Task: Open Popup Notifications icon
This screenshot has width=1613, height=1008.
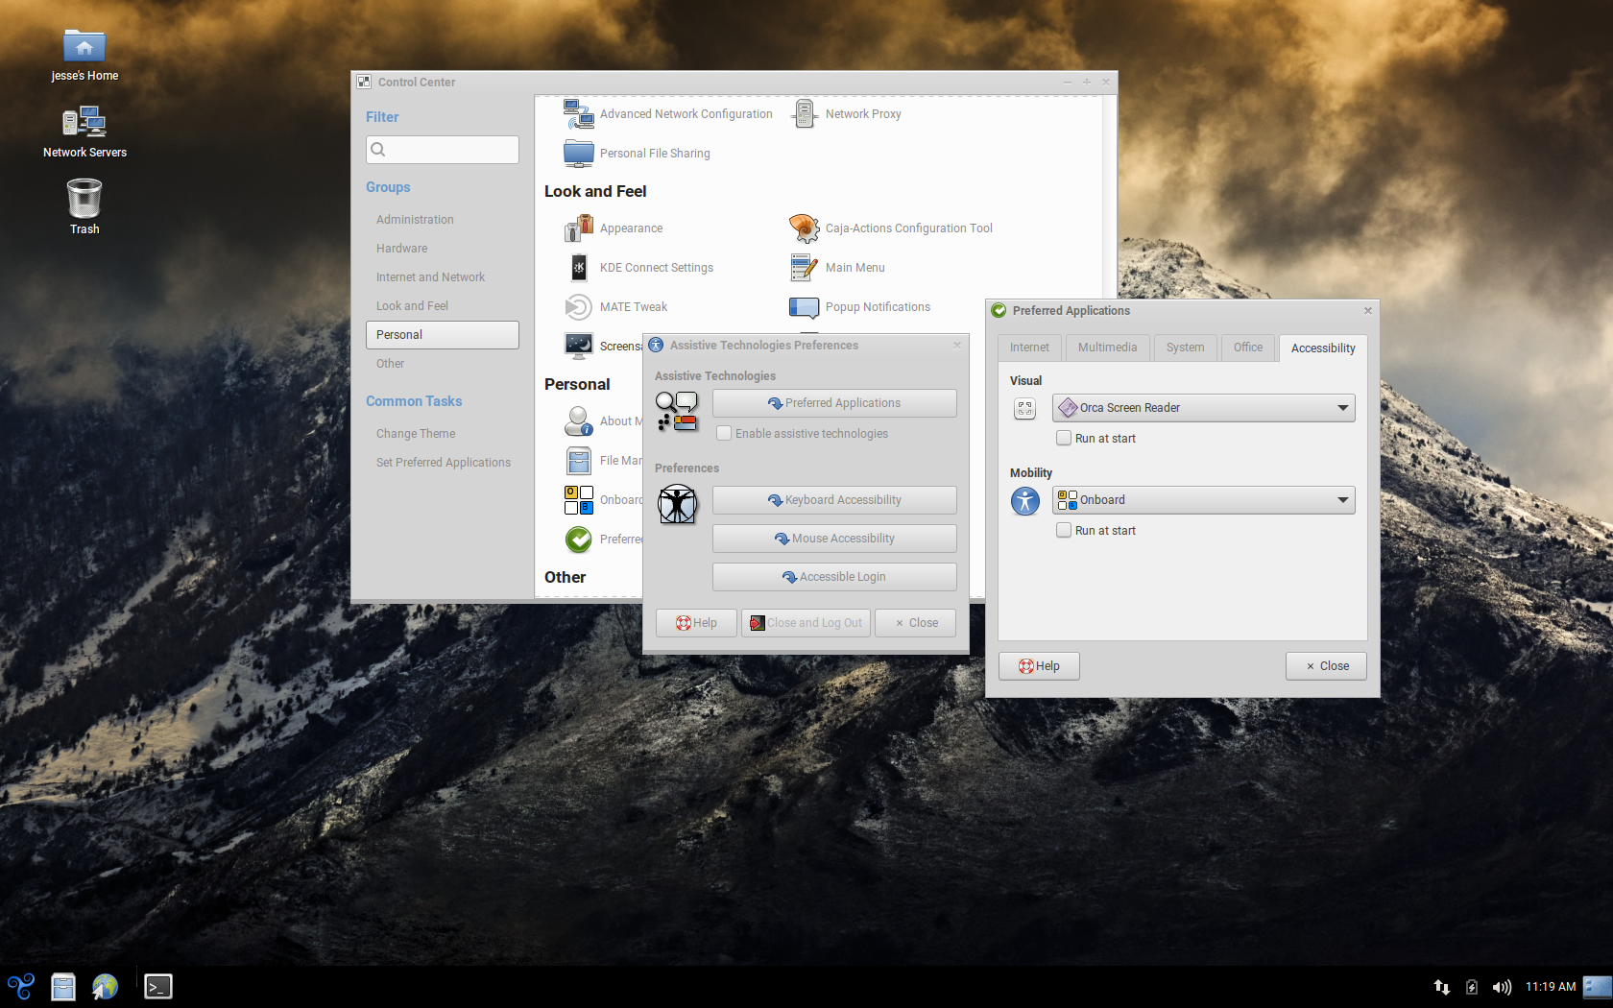Action: click(805, 307)
